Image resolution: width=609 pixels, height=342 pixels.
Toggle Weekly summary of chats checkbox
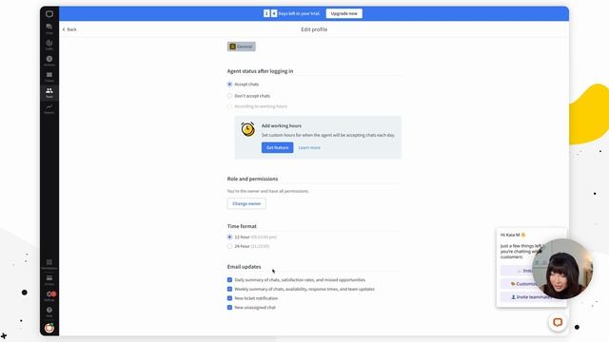[229, 289]
